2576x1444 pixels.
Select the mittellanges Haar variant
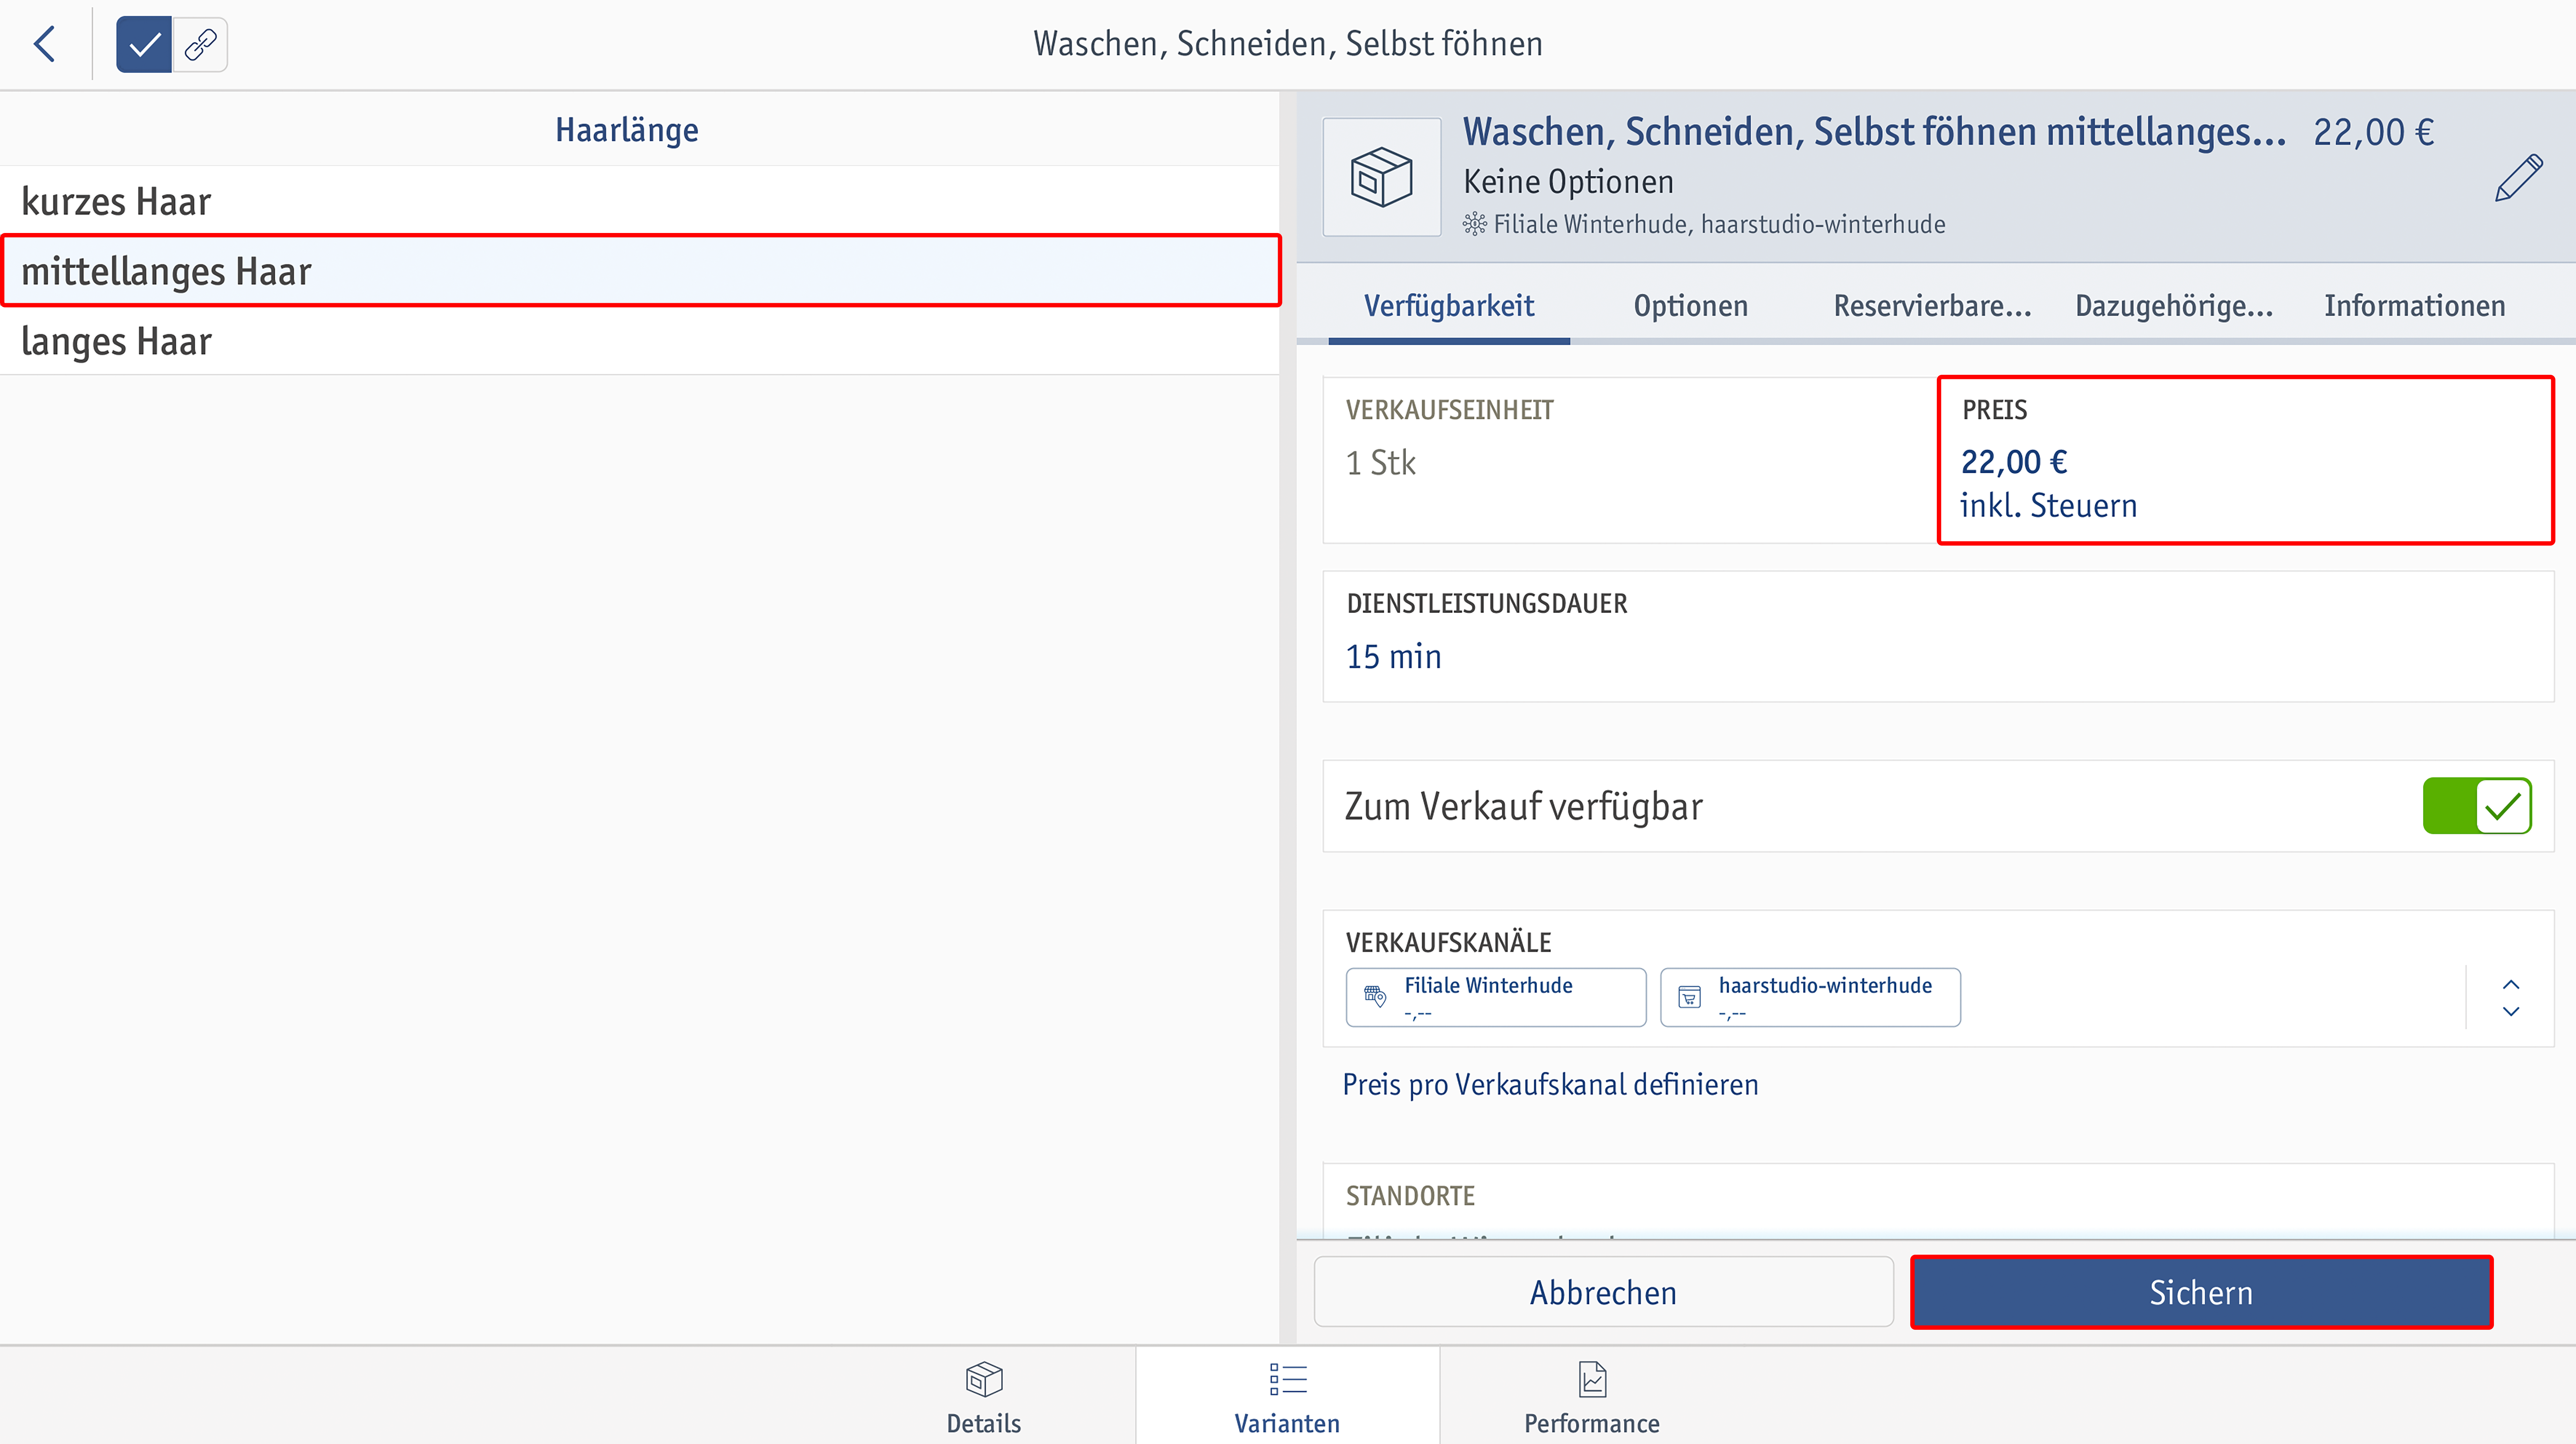point(640,271)
